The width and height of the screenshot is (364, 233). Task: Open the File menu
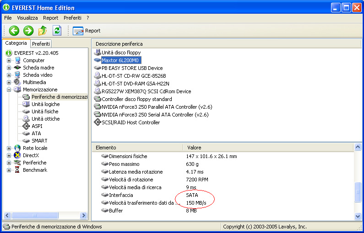point(8,18)
